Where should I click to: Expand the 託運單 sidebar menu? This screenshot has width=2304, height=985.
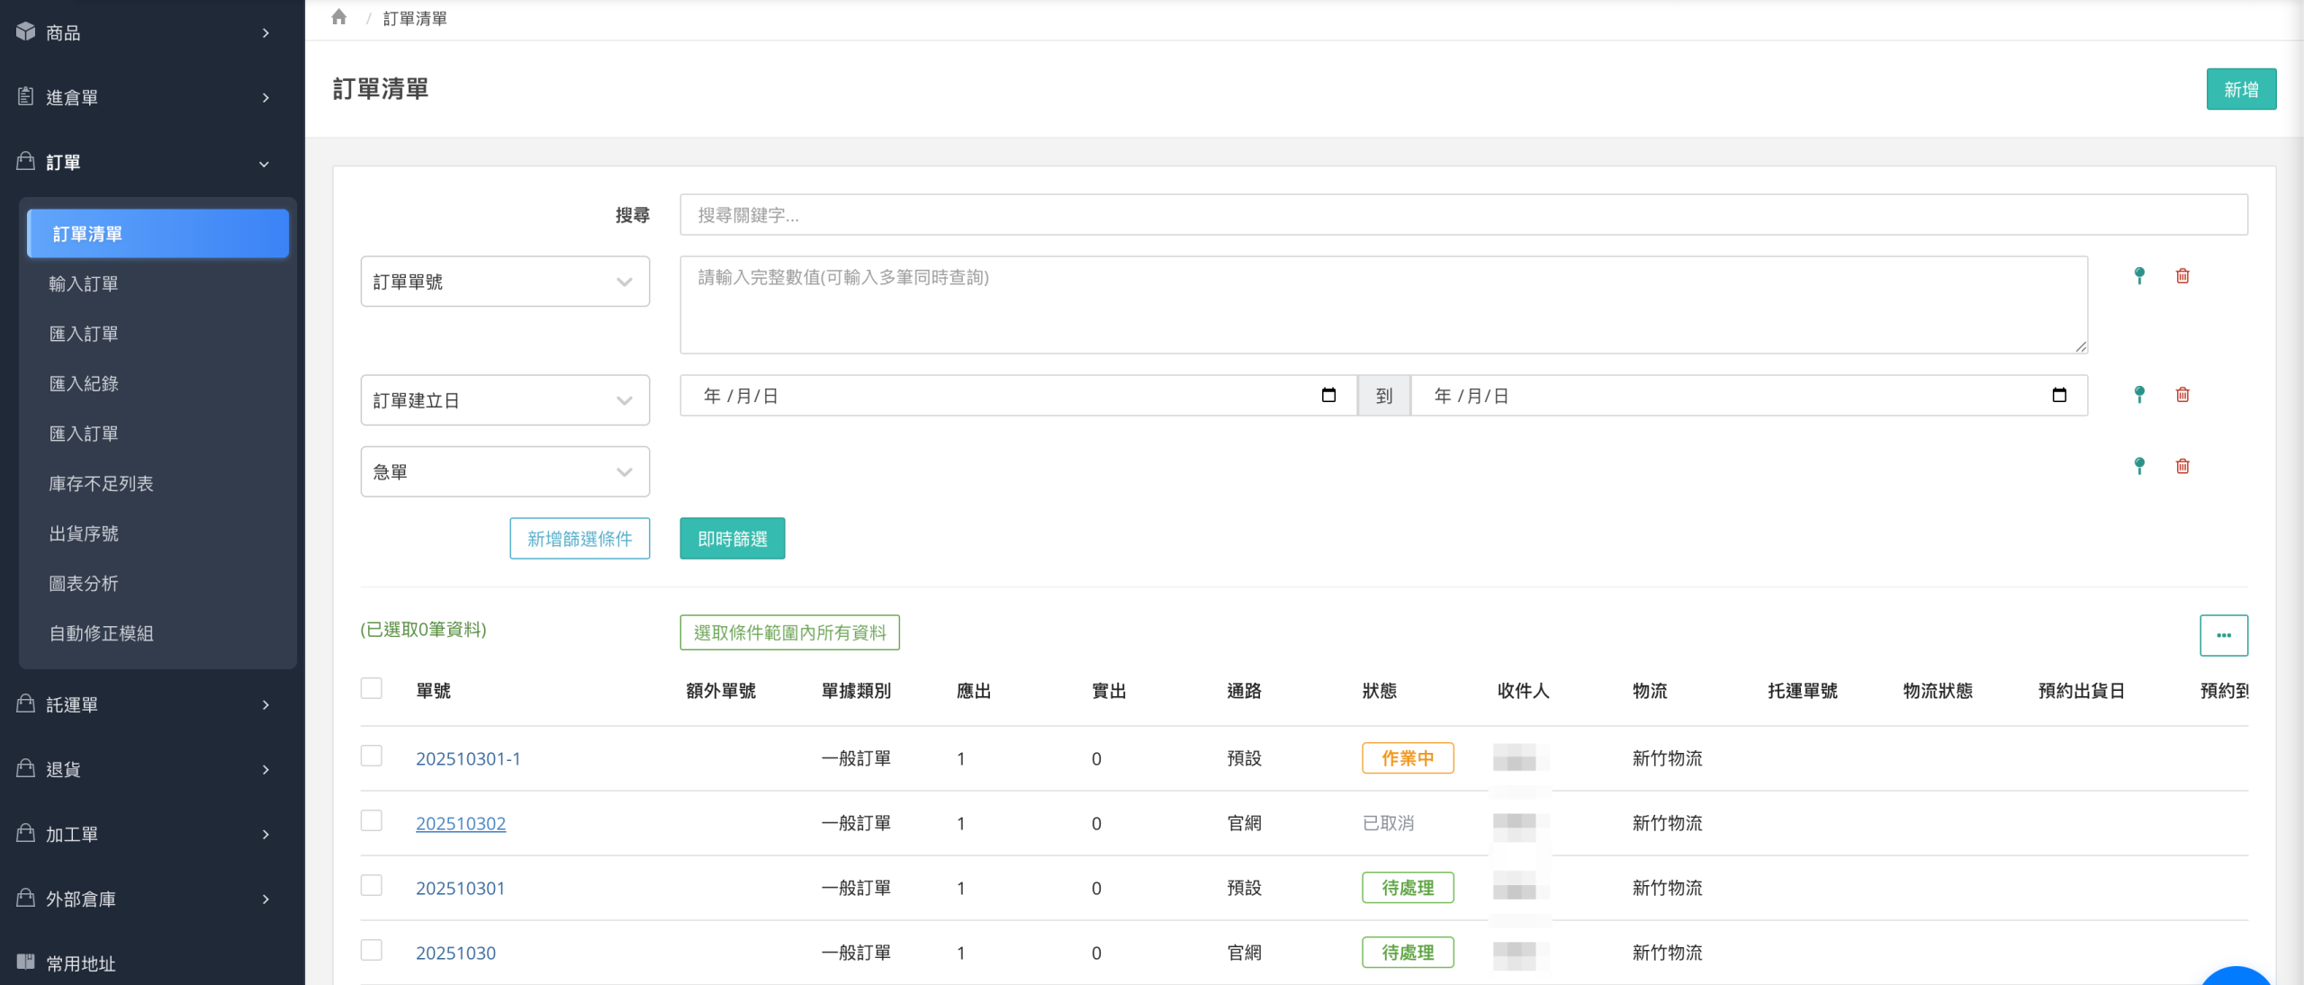tap(144, 704)
